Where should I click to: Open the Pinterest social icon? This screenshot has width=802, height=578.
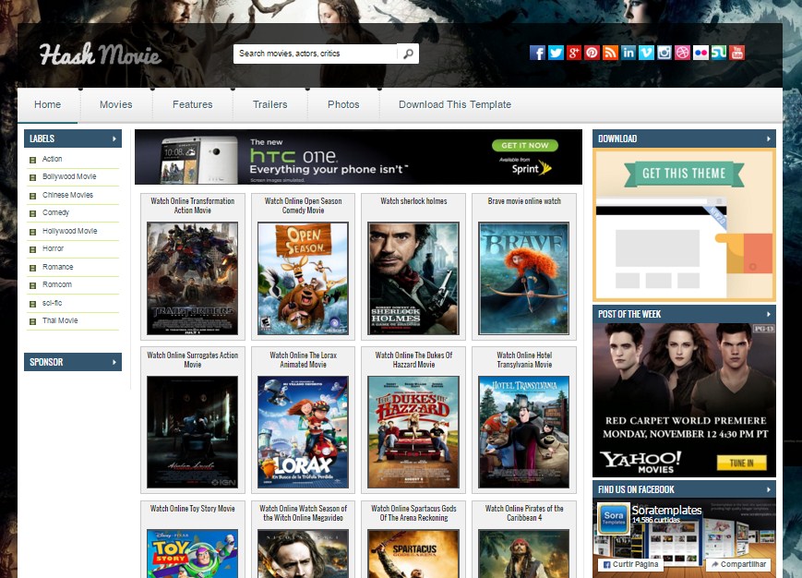(592, 53)
